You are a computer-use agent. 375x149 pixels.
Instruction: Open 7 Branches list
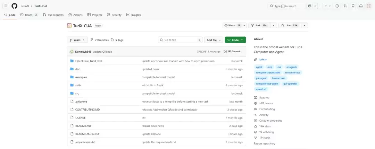tap(100, 40)
